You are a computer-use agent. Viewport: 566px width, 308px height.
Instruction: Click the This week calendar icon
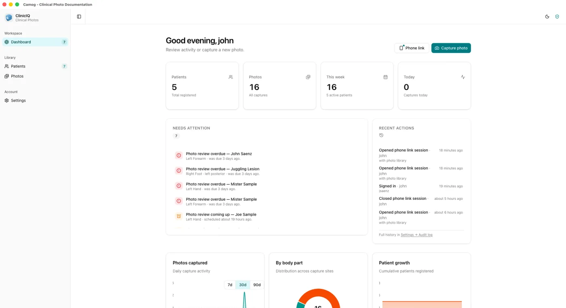click(x=386, y=77)
